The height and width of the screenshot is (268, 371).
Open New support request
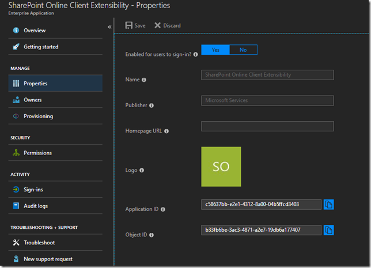[48, 259]
